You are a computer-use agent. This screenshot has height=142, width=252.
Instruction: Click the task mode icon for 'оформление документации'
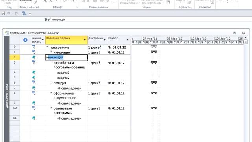tap(33, 93)
